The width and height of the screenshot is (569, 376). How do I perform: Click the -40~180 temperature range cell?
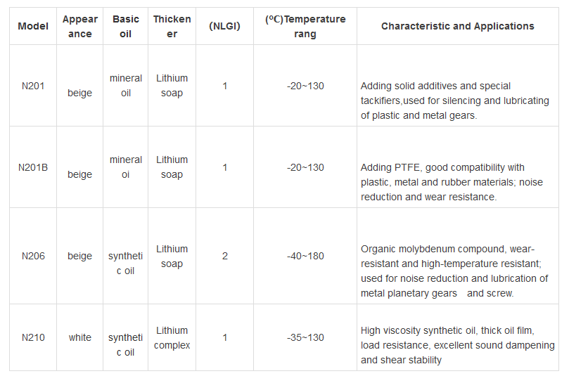[x=305, y=256]
